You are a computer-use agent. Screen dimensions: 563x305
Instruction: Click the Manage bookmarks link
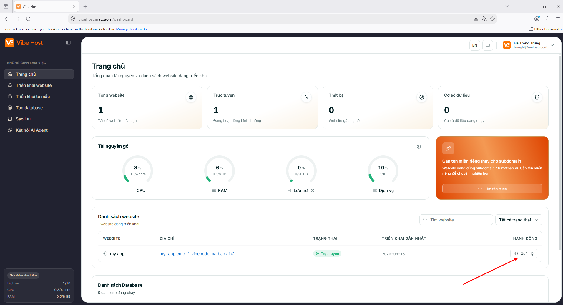click(x=133, y=29)
